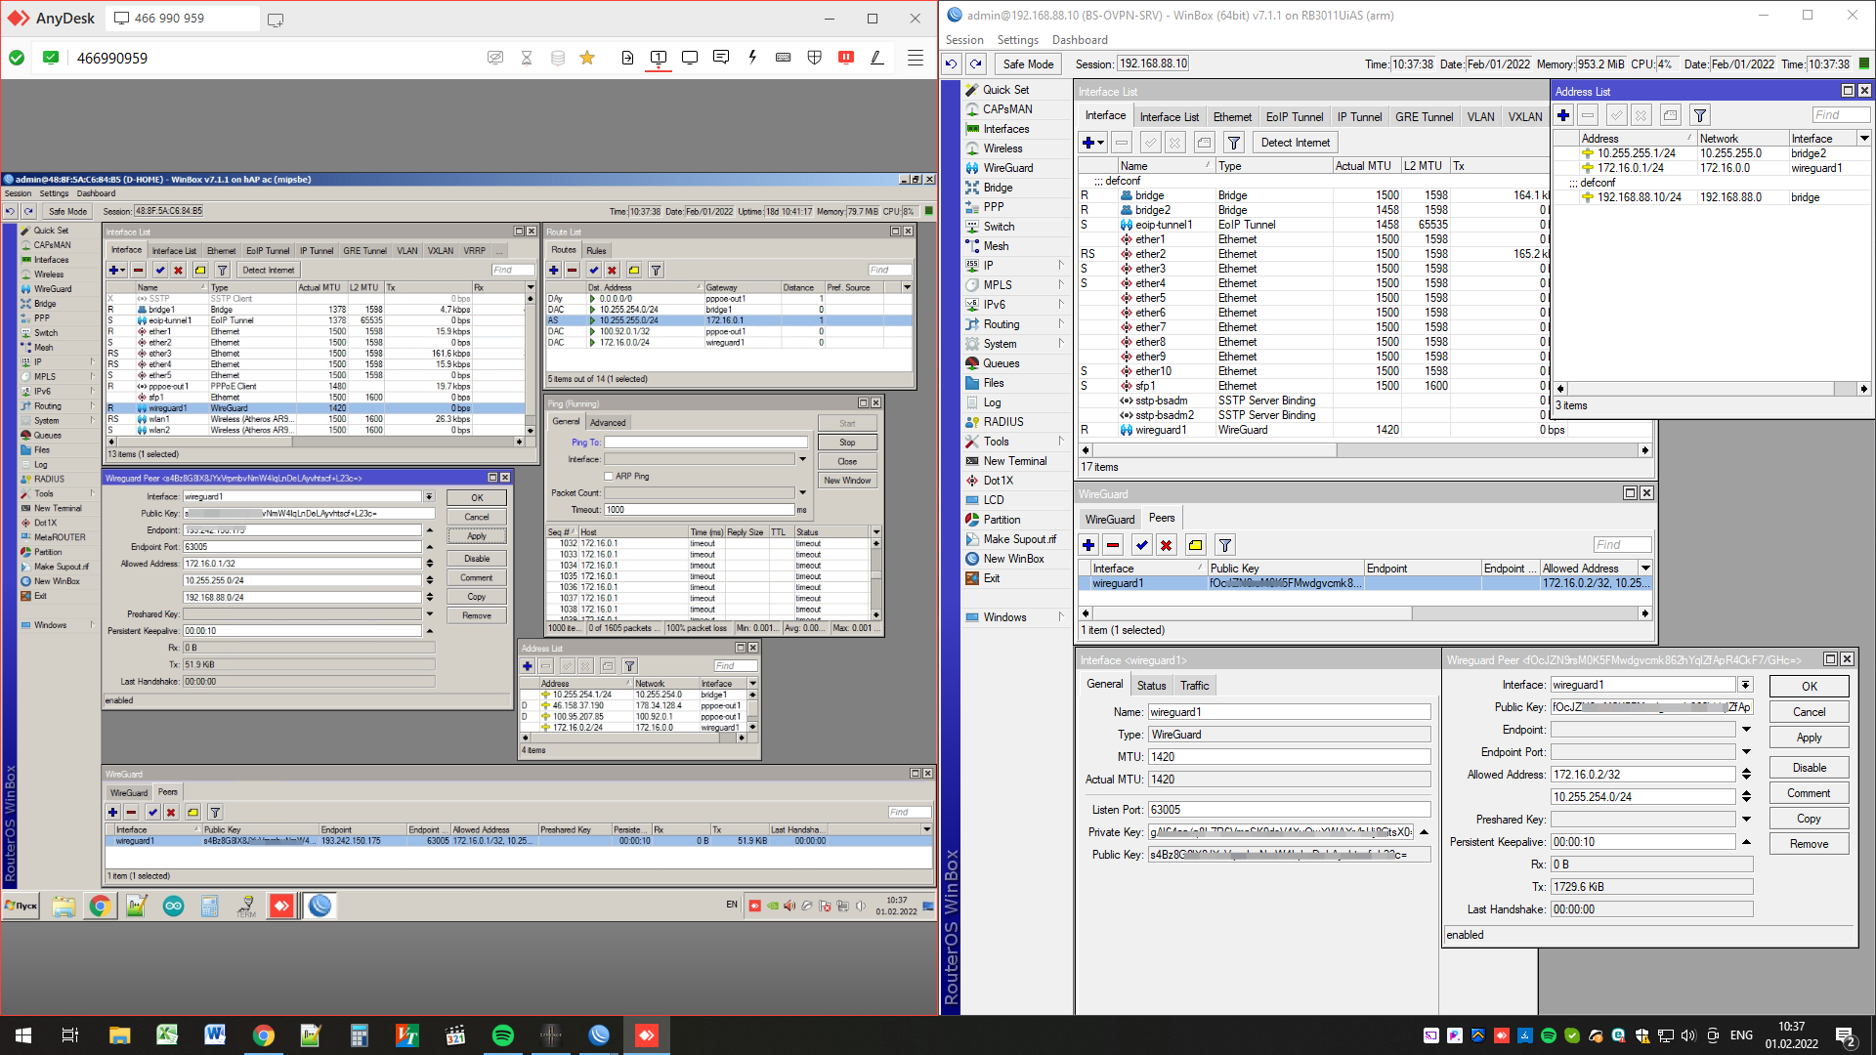Screen dimensions: 1876x1055
Task: Open the AnyDesk chat icon
Action: click(721, 58)
